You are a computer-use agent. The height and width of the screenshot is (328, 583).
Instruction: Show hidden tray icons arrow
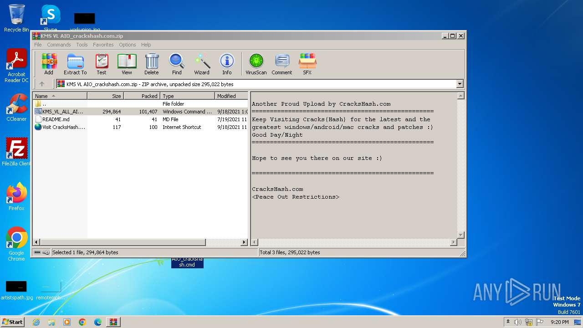click(x=508, y=322)
